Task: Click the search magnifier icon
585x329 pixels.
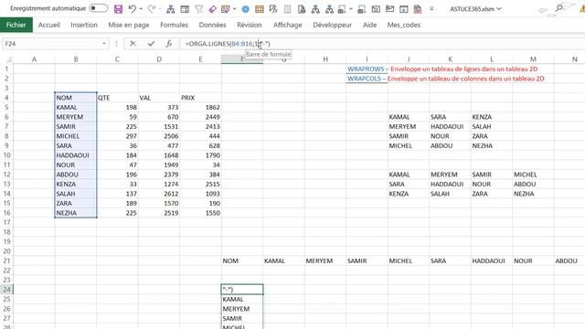Action: click(x=558, y=8)
